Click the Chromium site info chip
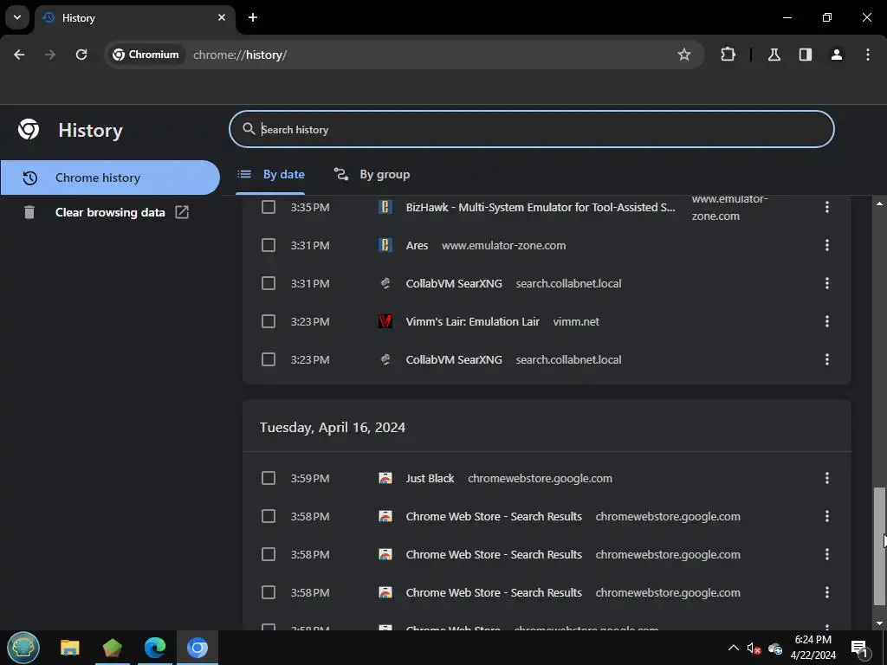The width and height of the screenshot is (887, 665). point(146,55)
